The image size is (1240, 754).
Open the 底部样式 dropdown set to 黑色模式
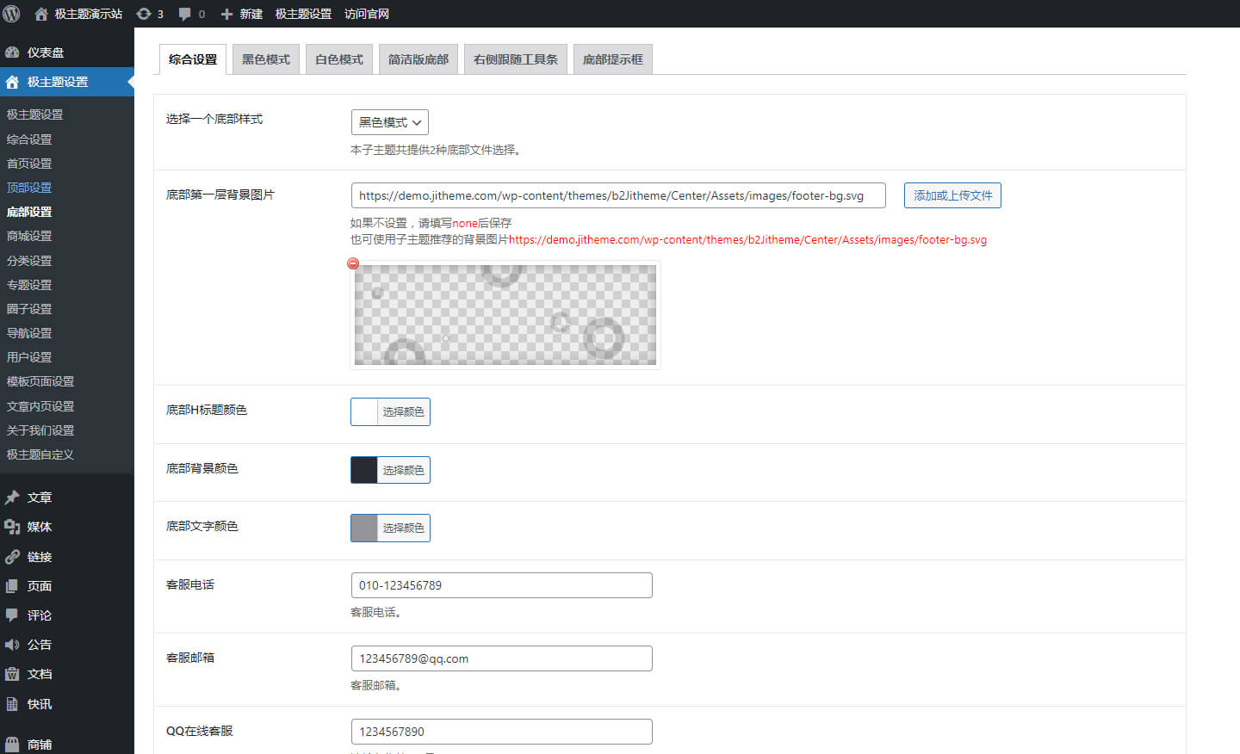coord(389,122)
